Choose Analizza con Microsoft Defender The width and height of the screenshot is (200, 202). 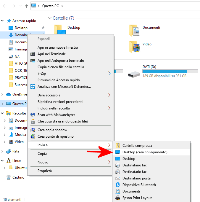click(70, 87)
